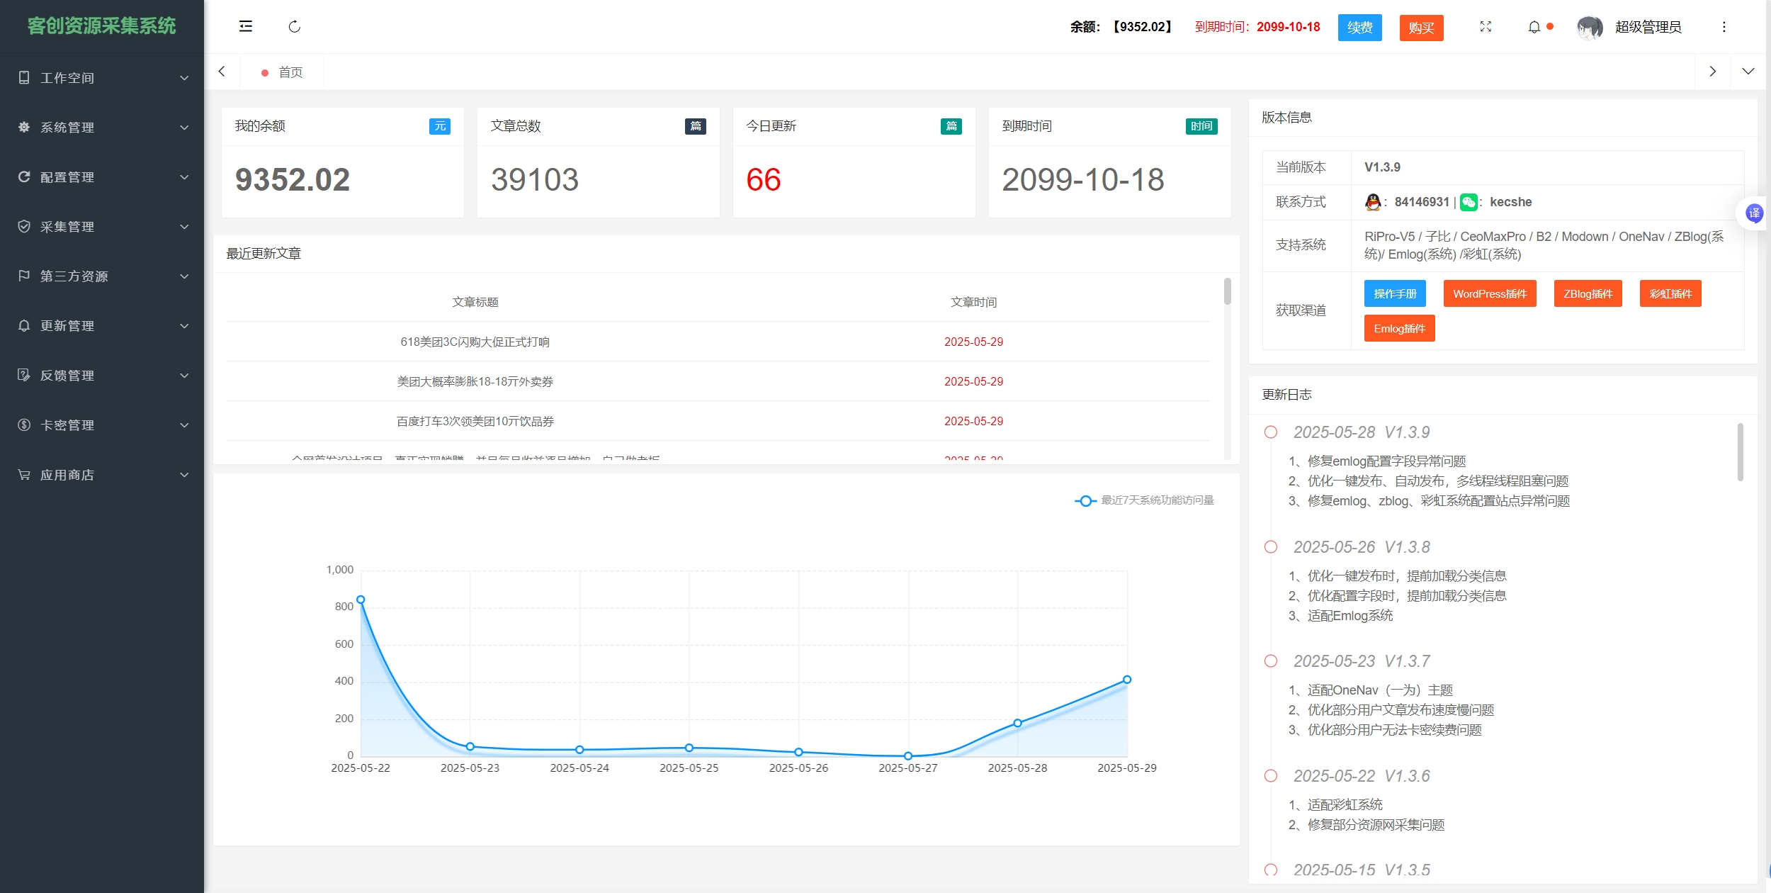
Task: Click the WordPress插件 button
Action: 1490,293
